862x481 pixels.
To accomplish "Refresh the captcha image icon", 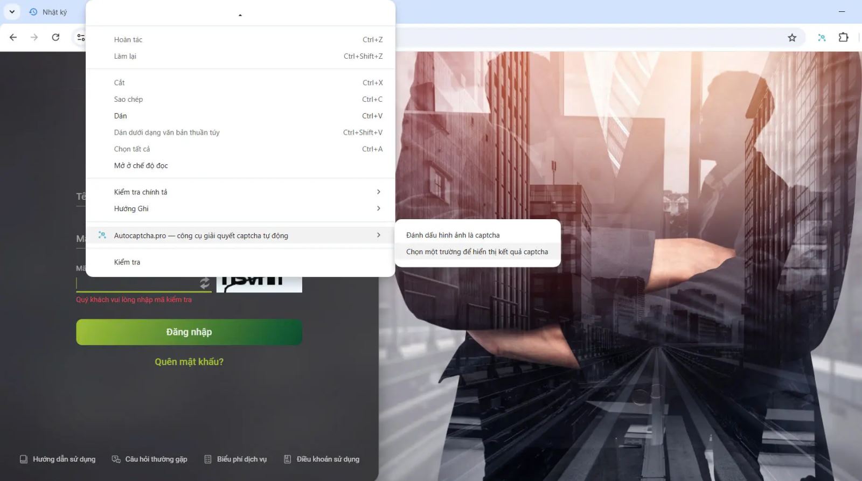I will (x=205, y=283).
